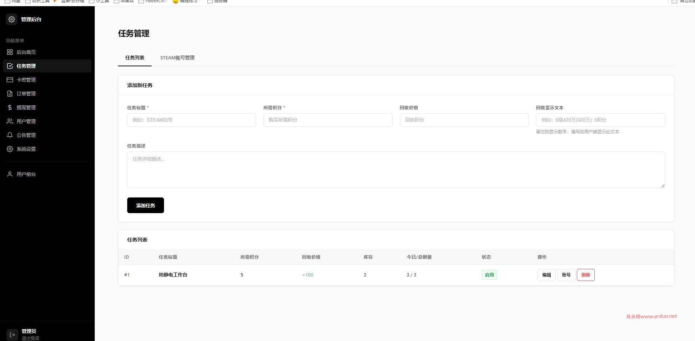Viewport: 695px width, 341px height.
Task: Edit task 防静电工作台 with 编辑 button
Action: point(547,275)
